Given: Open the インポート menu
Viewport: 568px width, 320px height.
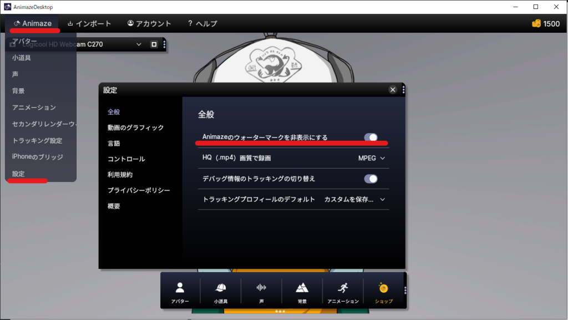Looking at the screenshot, I should click(89, 23).
